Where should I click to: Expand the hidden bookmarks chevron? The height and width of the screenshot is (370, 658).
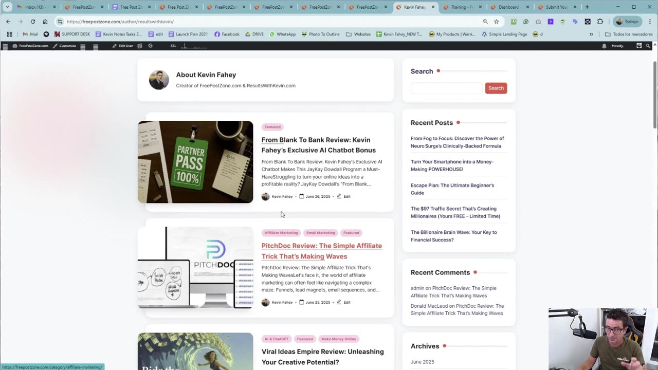591,34
